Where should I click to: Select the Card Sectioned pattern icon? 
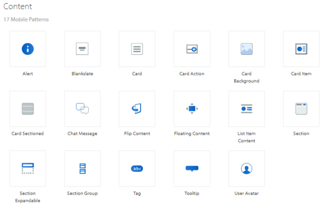28,109
